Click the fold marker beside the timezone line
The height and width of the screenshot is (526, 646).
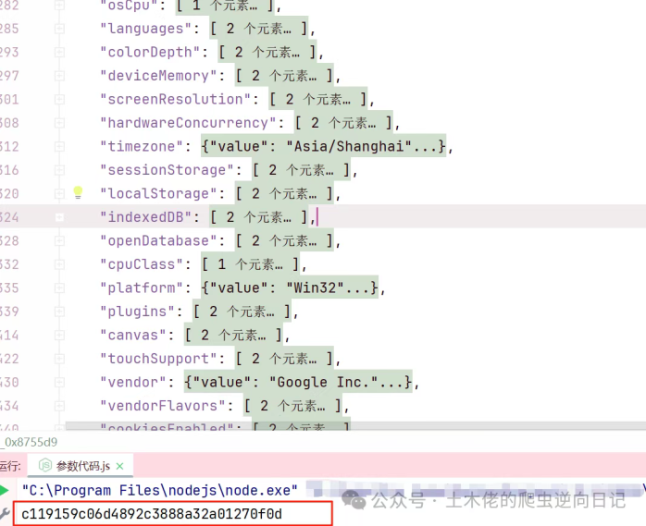pos(60,147)
